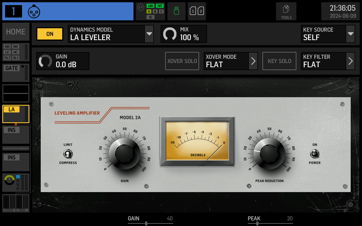Click the GAIN 0.0 dB value
The height and width of the screenshot is (226, 362).
(x=66, y=65)
